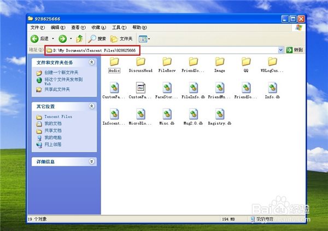Expand the Forward history dropdown arrow
The height and width of the screenshot is (231, 328).
71,39
